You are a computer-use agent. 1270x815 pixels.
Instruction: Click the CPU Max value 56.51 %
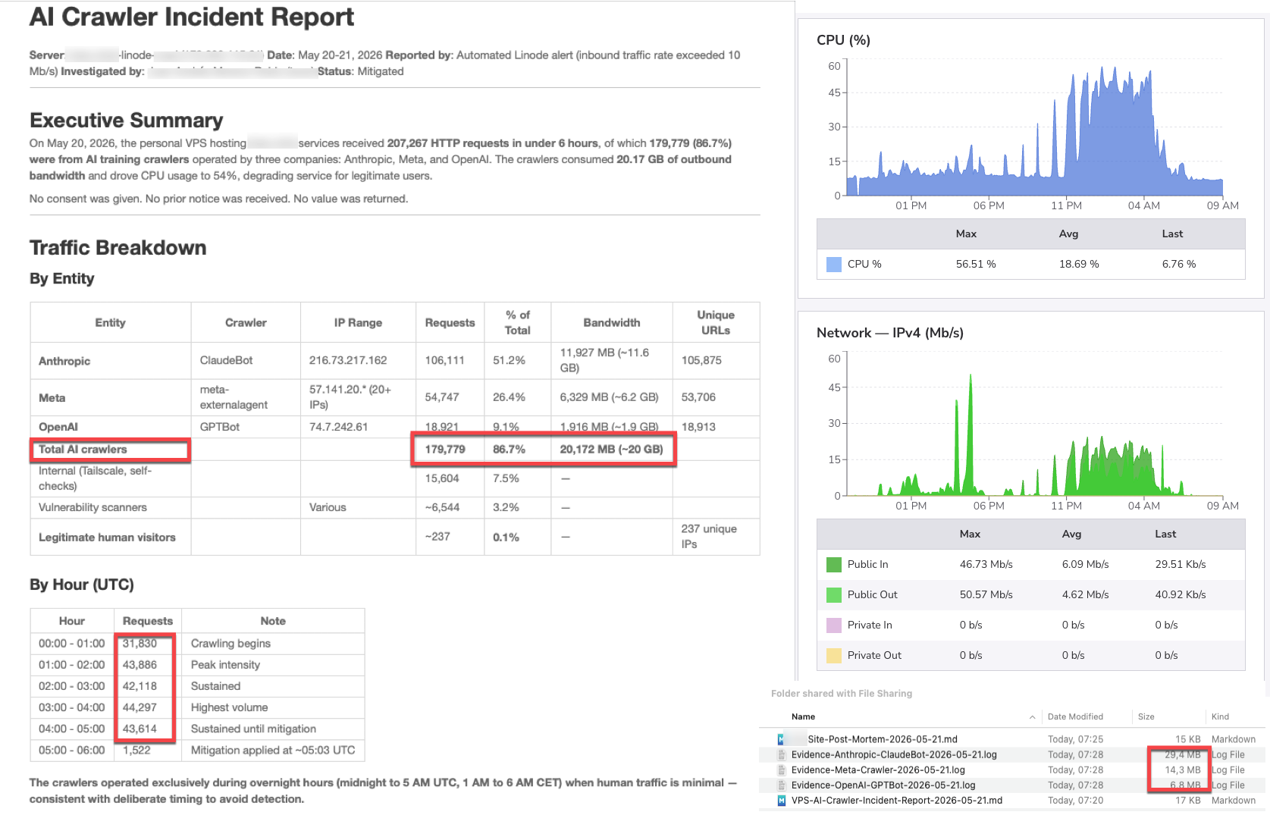click(x=976, y=264)
